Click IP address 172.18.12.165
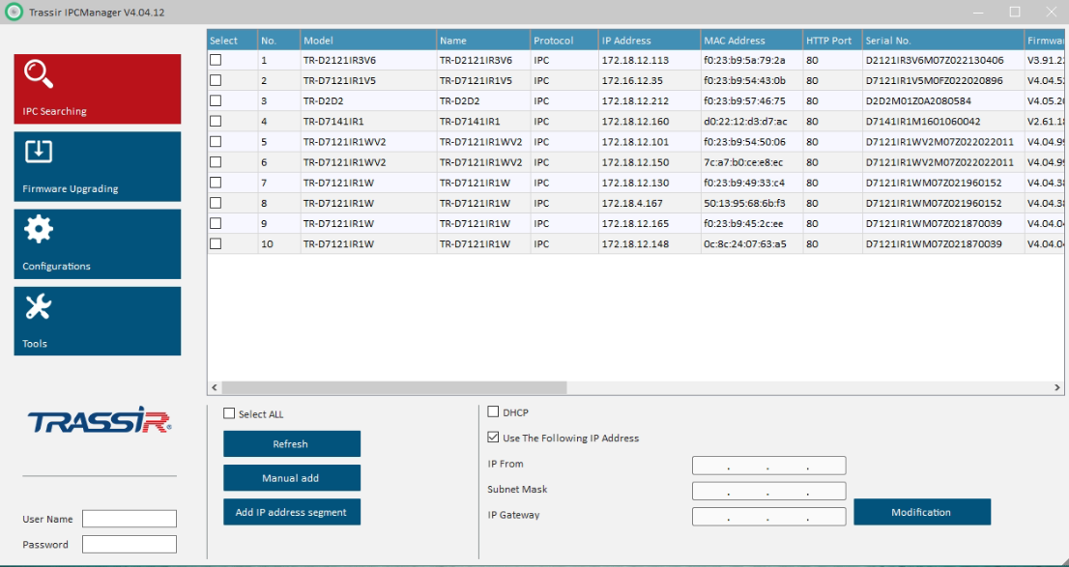Screen dimensions: 1069x567 (x=635, y=223)
